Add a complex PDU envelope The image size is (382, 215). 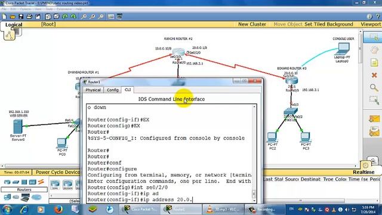click(x=374, y=131)
